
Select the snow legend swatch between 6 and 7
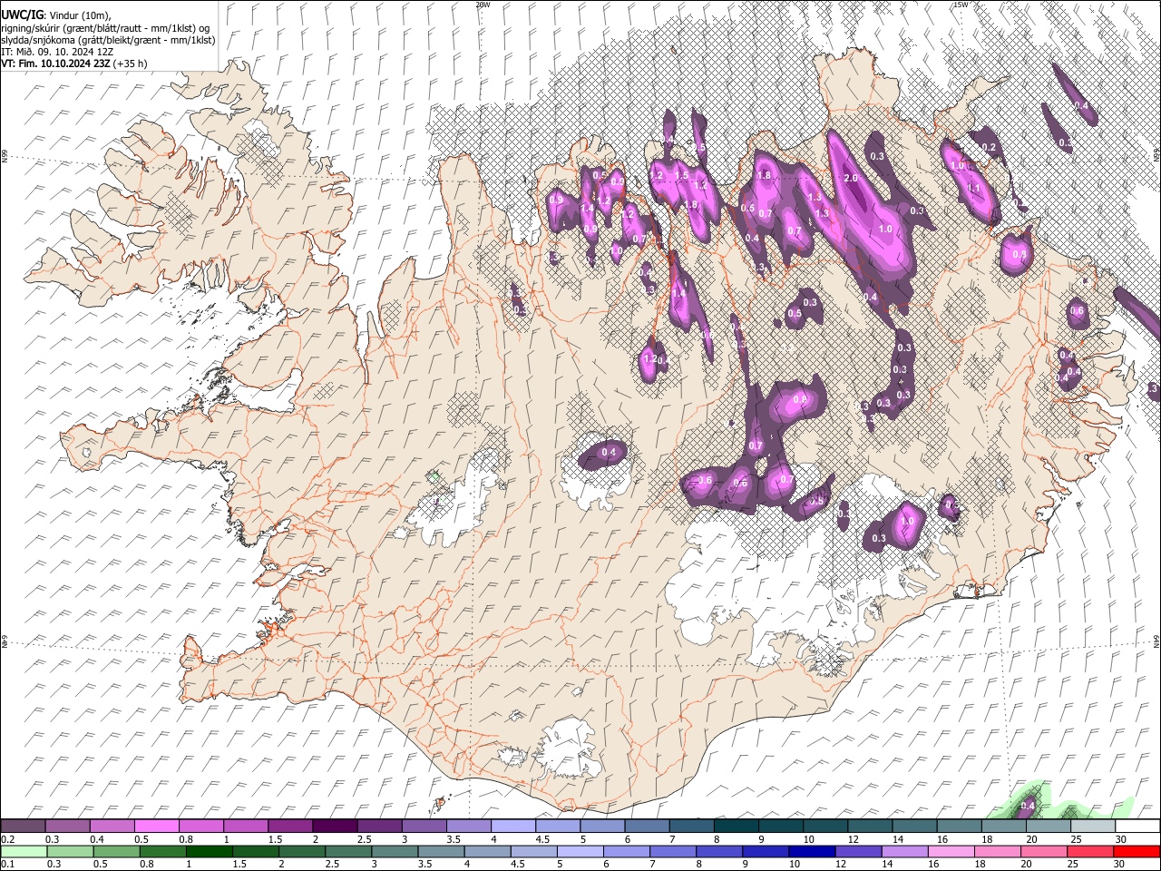pyautogui.click(x=647, y=827)
